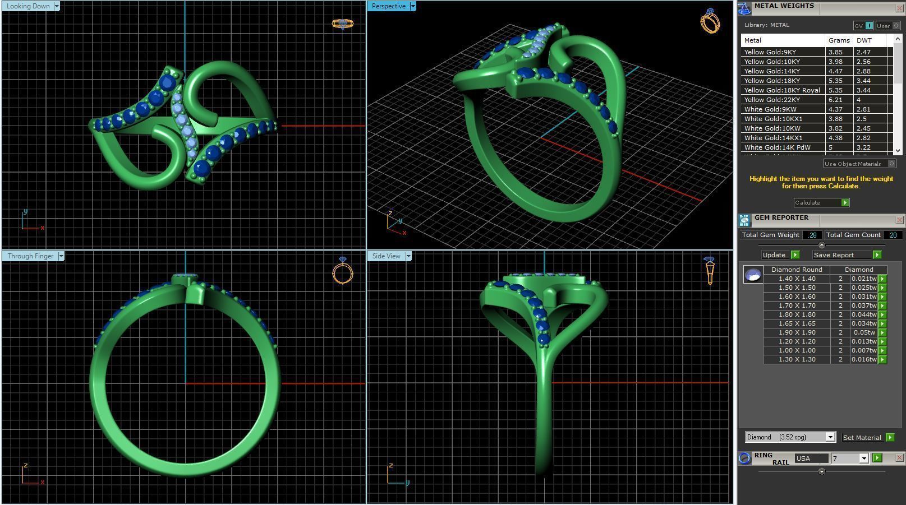The height and width of the screenshot is (505, 906).
Task: Click the Total Gem Weight value field
Action: [812, 235]
